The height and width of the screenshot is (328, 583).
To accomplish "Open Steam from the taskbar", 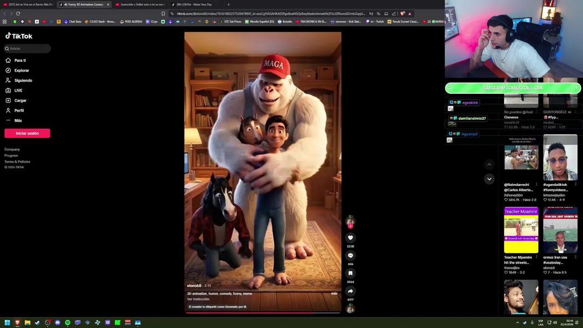I will pyautogui.click(x=37, y=323).
